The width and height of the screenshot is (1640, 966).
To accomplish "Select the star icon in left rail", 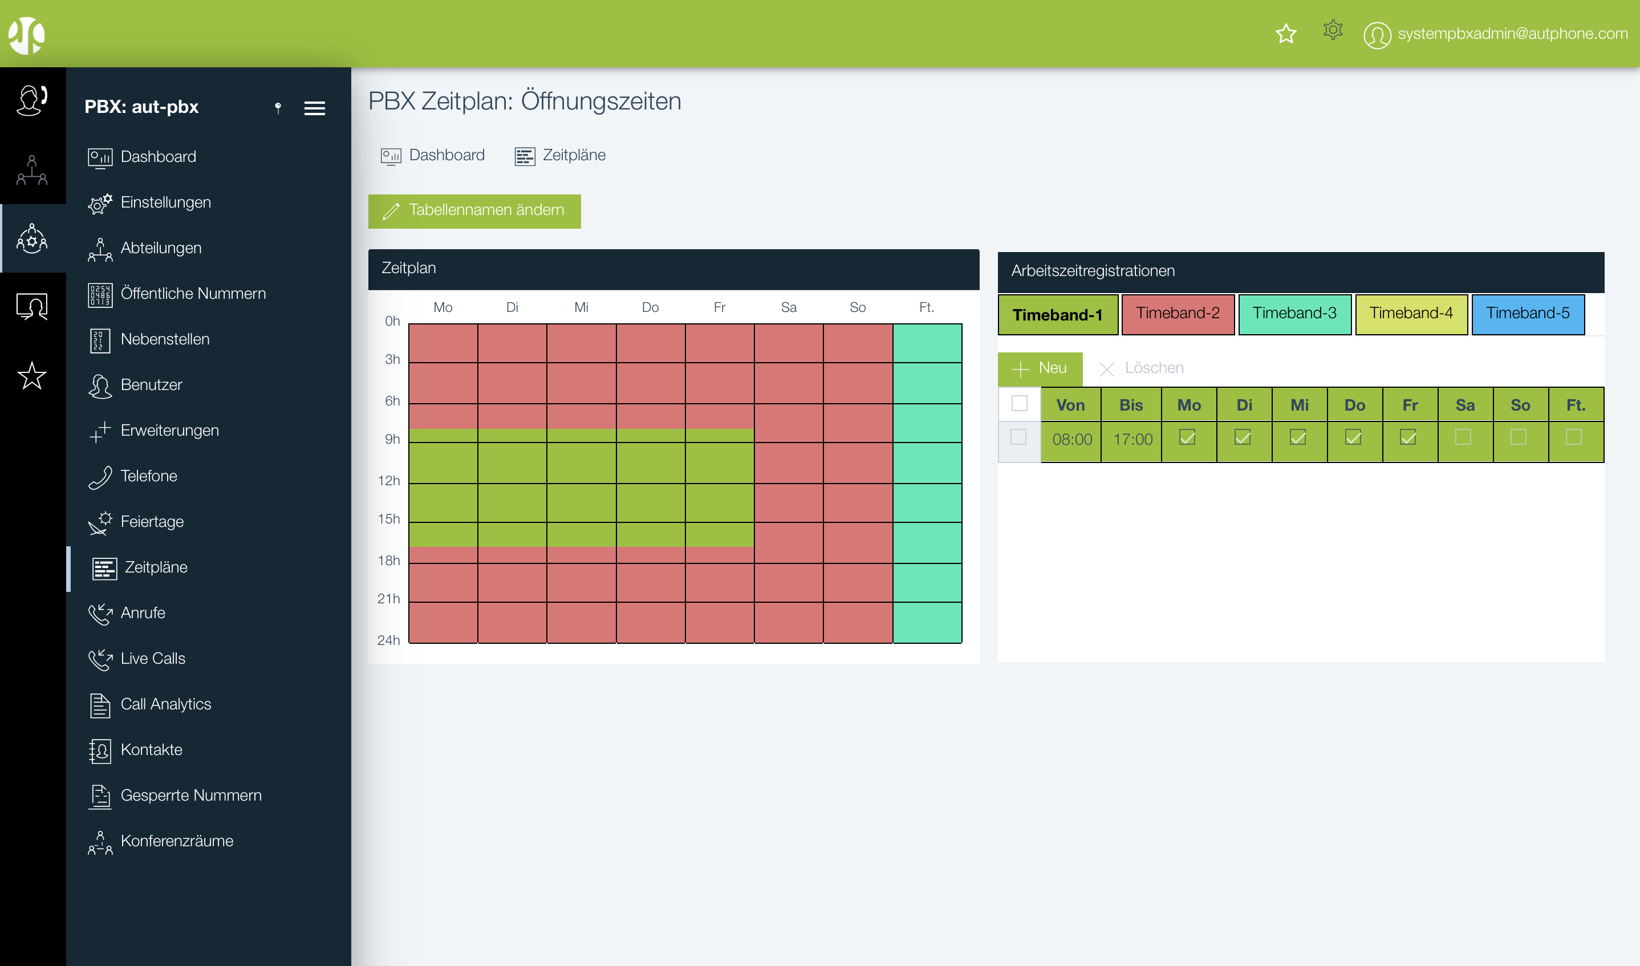I will [x=32, y=376].
